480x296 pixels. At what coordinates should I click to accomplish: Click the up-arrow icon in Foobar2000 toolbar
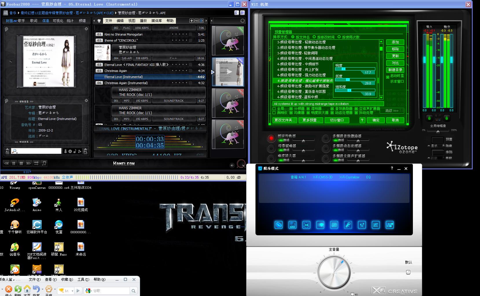click(x=192, y=21)
